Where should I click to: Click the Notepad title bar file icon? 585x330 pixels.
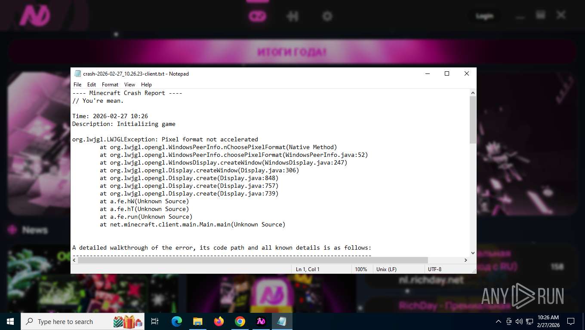[77, 73]
